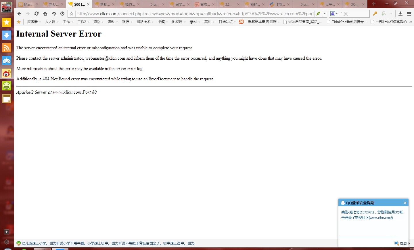414x250 pixels.
Task: Open sidebar settings gear
Action: click(7, 242)
